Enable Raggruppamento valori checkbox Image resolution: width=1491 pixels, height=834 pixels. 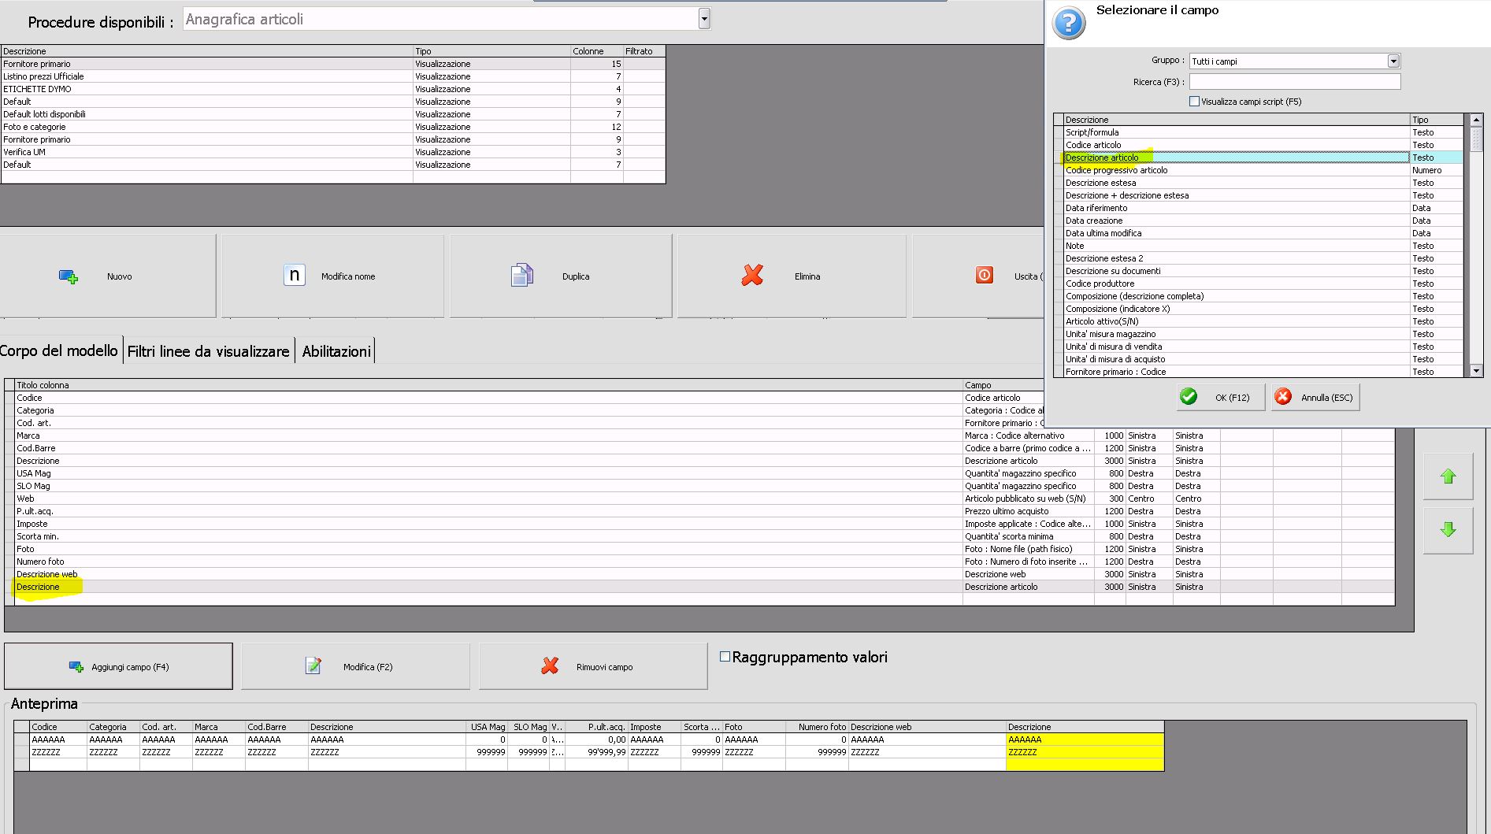coord(725,657)
